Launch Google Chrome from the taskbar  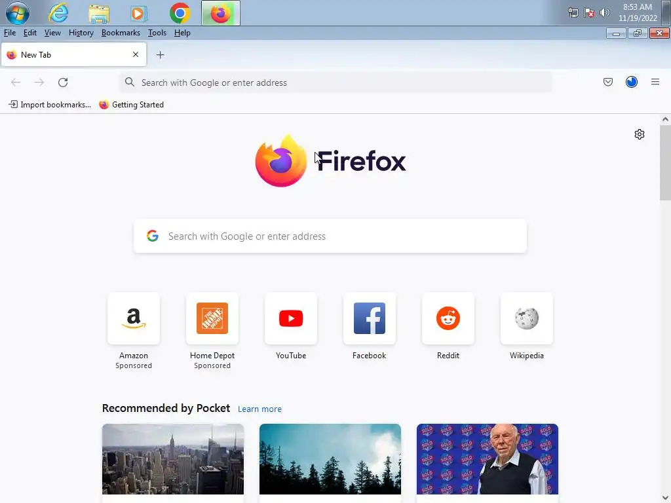coord(180,13)
